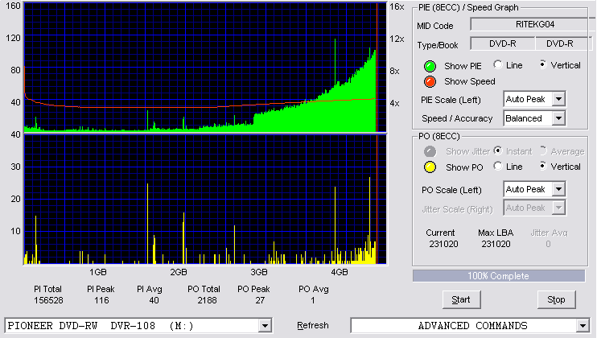
Task: Select Vertical mode for PO graph
Action: (x=542, y=166)
